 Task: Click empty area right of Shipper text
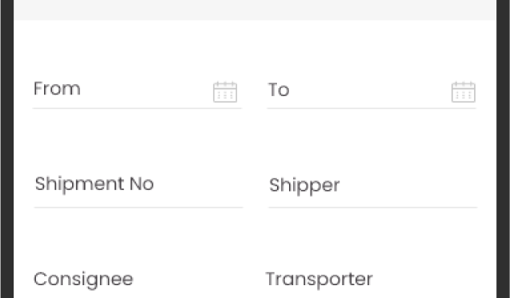click(408, 185)
